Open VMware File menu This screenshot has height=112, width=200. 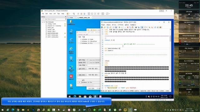point(43,14)
